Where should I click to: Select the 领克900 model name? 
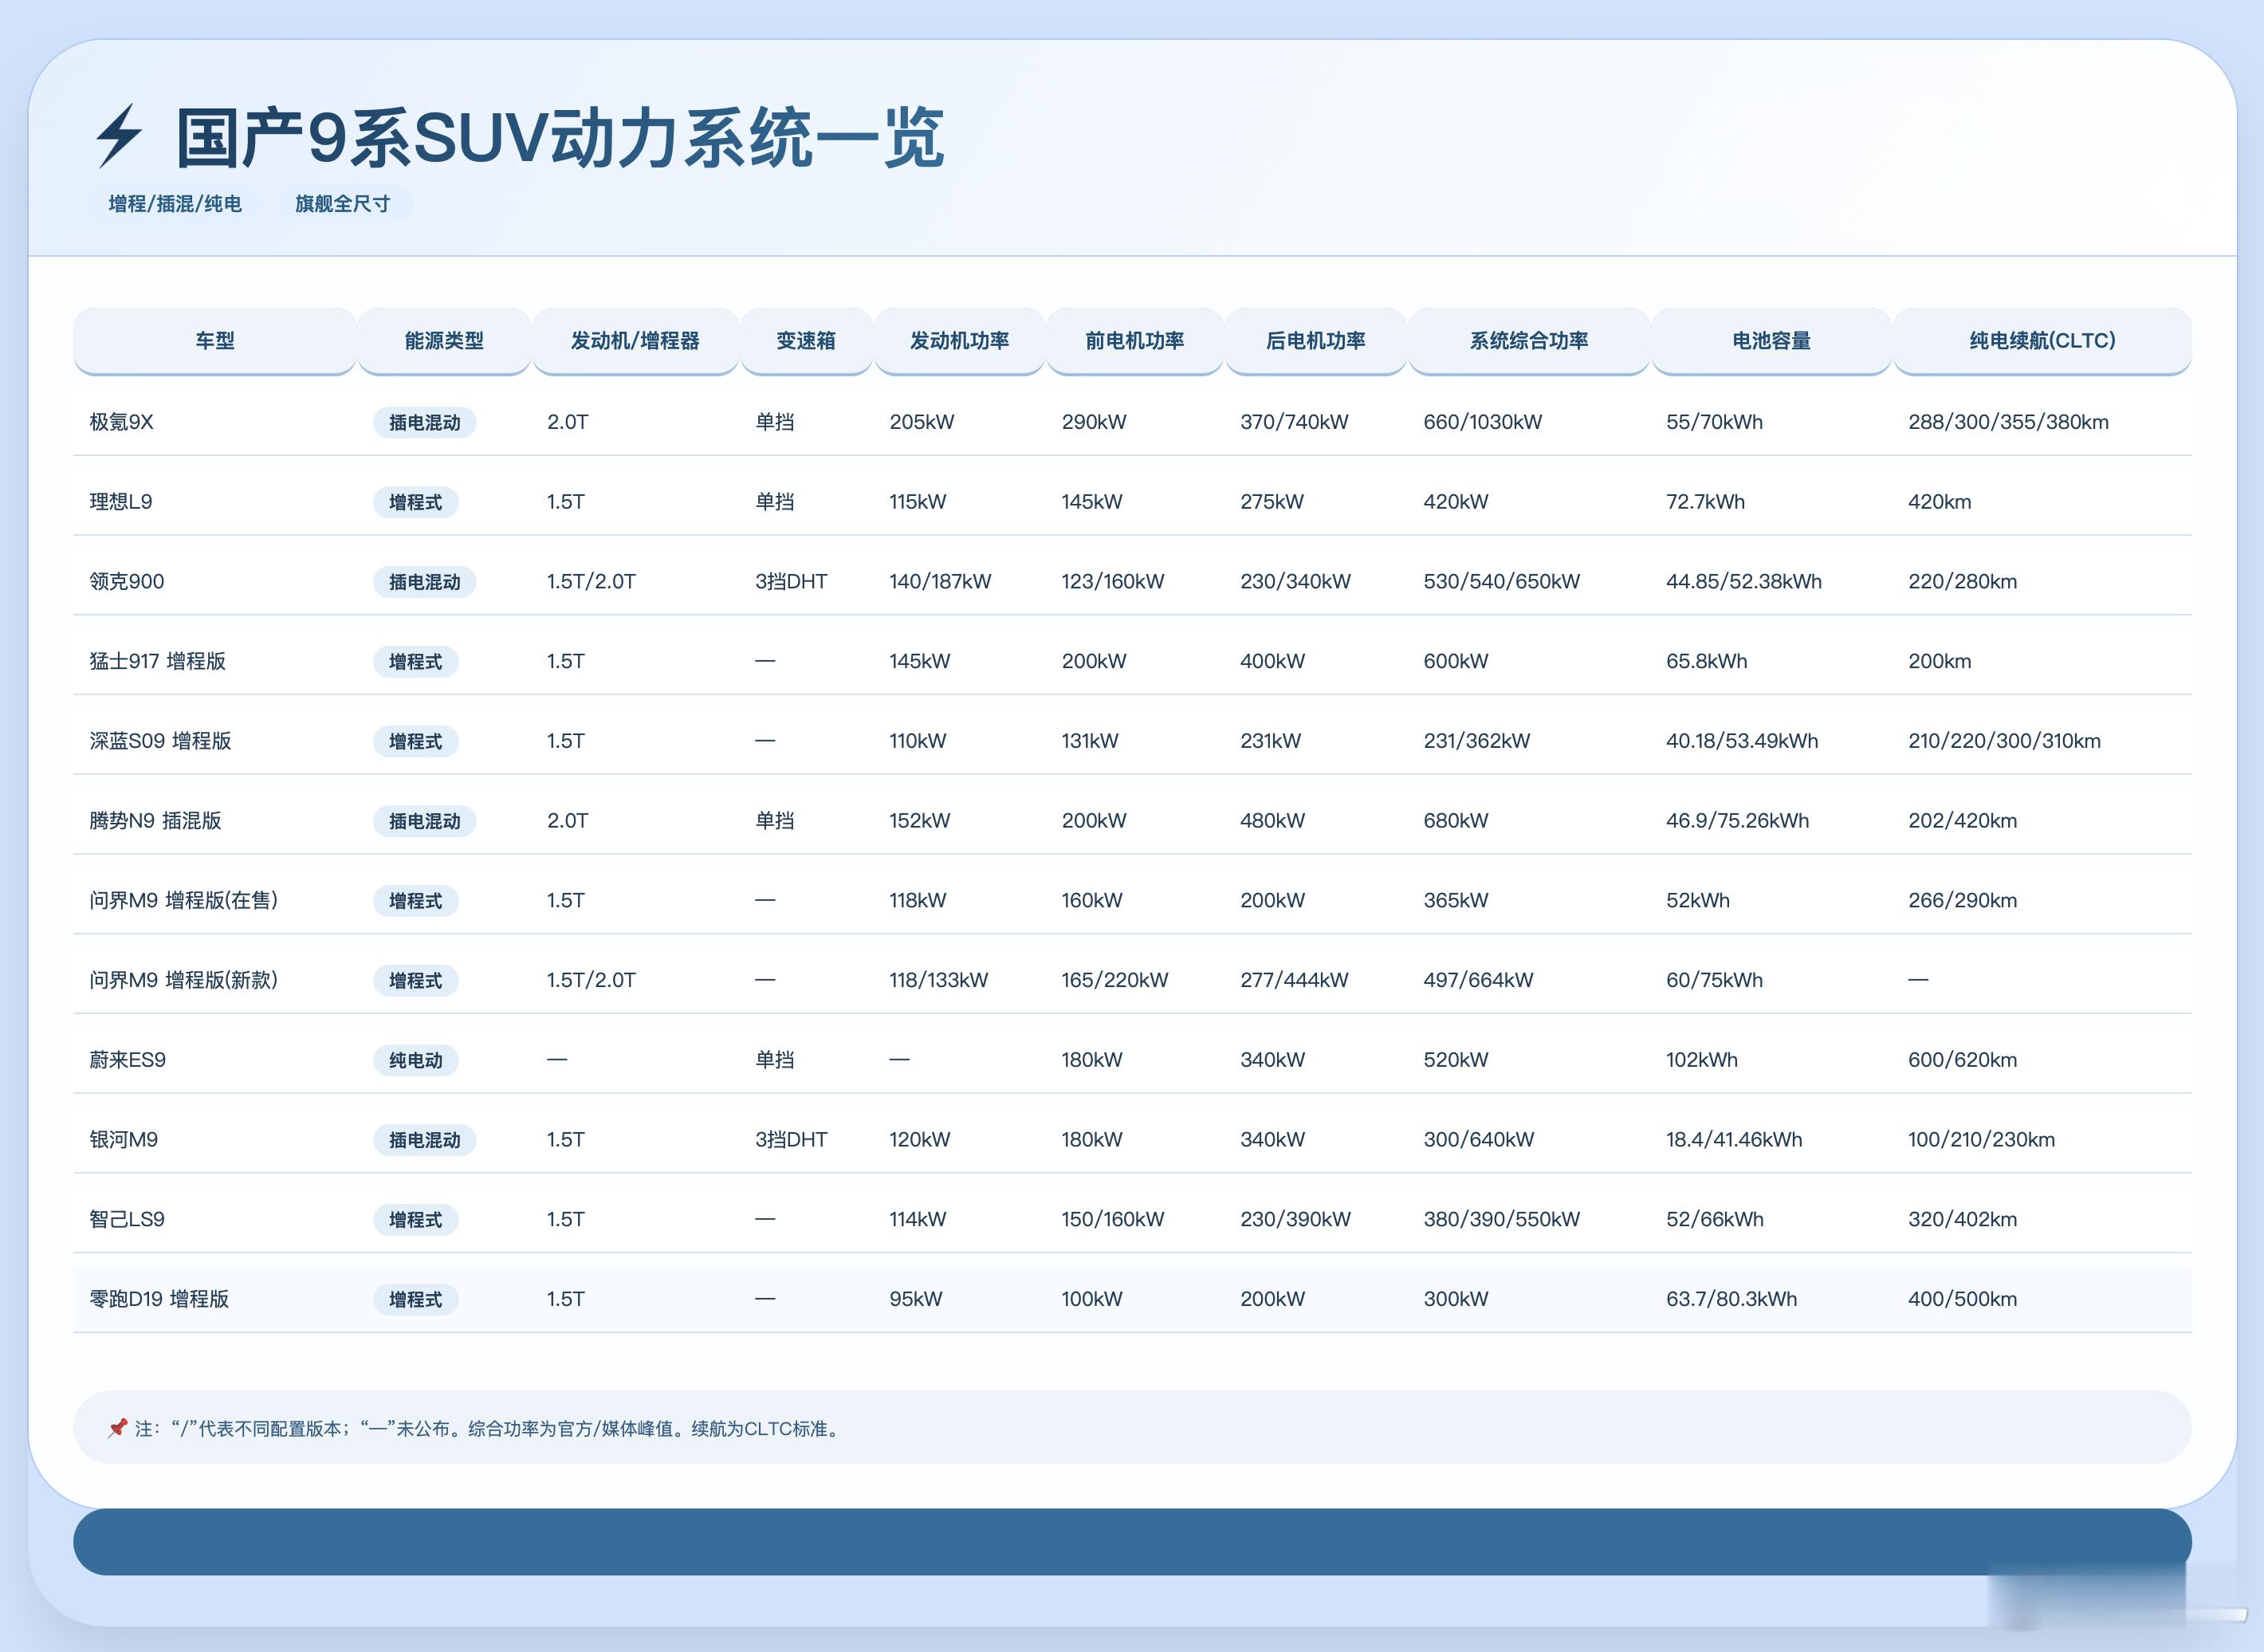coord(127,582)
